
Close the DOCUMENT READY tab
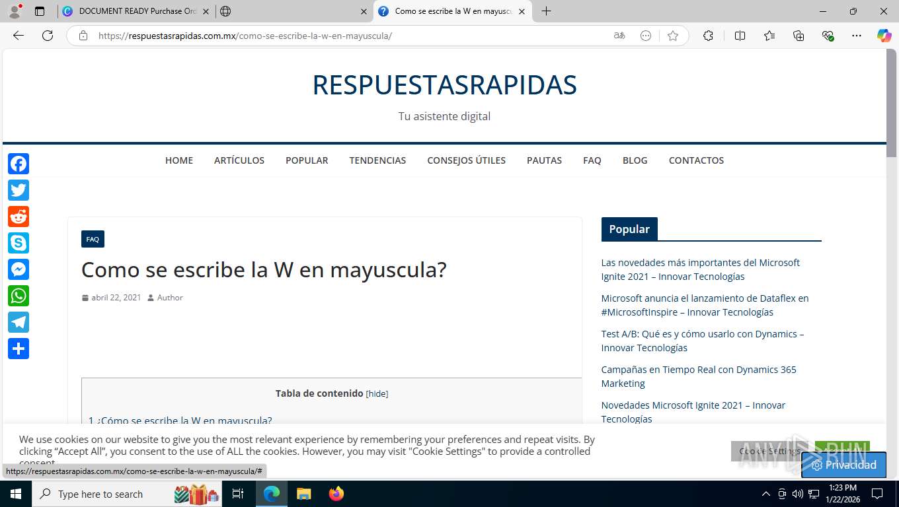point(205,11)
